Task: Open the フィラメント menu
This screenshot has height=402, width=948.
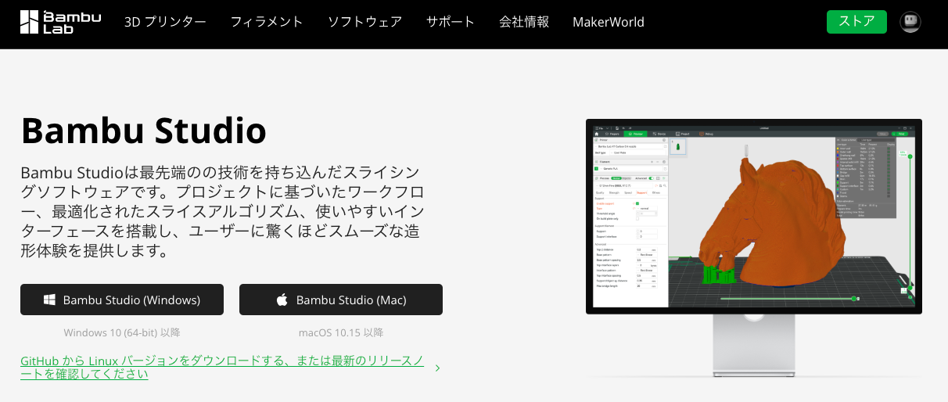Action: (267, 22)
